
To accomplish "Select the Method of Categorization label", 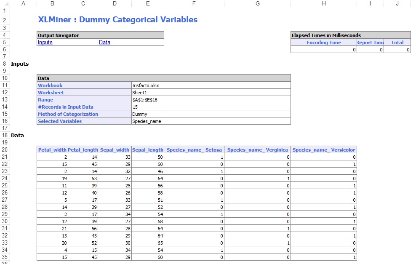I will (x=68, y=114).
